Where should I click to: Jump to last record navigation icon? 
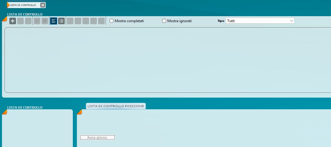(101, 21)
